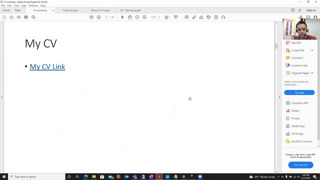Click the Free 7-Day Trial button
The width and height of the screenshot is (320, 180).
click(x=301, y=165)
